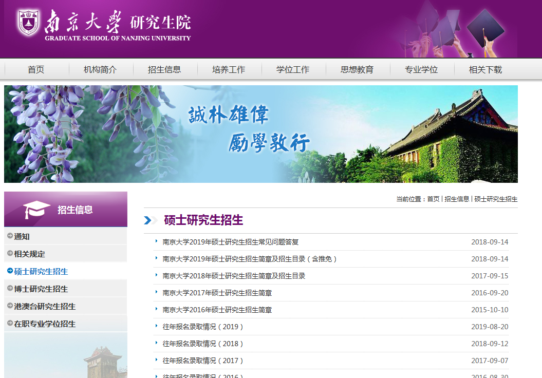Click the graduation cap icon in sidebar header
The image size is (542, 378).
[x=36, y=210]
